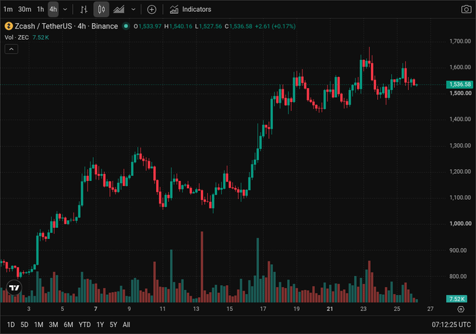Click the Zcash coin logo icon
Viewport: 476px width, 334px height.
tap(8, 26)
